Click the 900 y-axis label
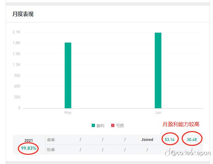The image size is (213, 164). point(17,76)
